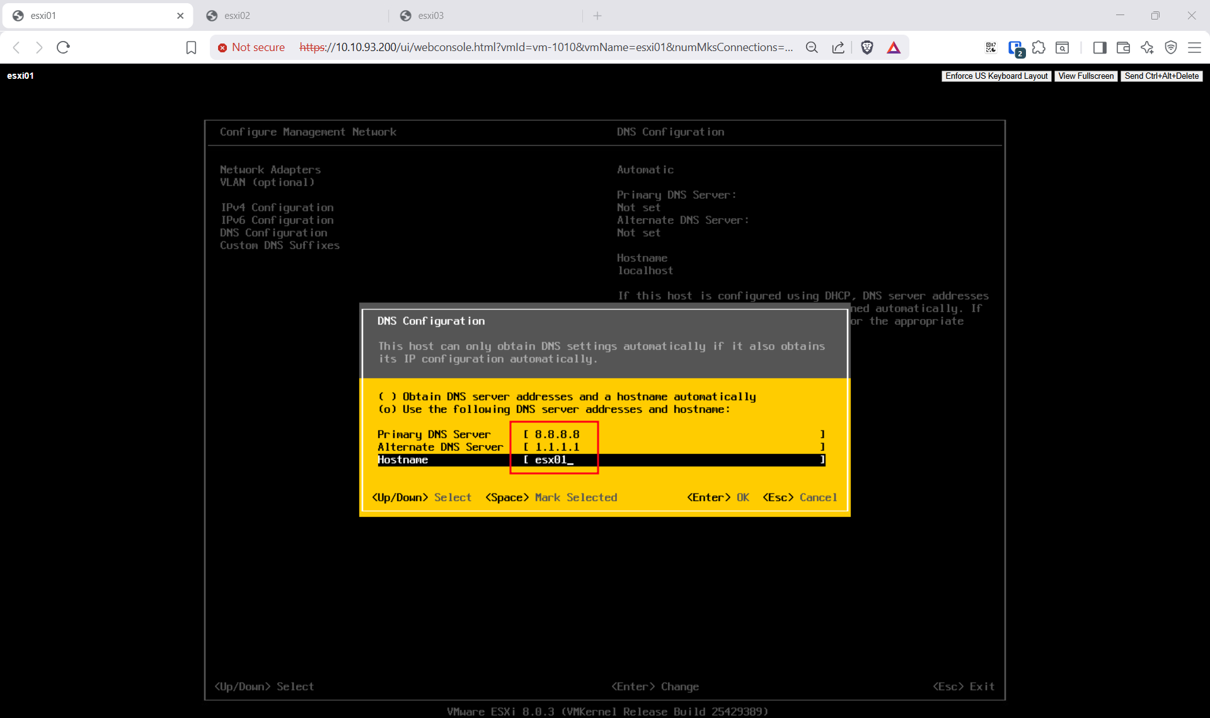This screenshot has width=1210, height=718.
Task: Open Leo AI sparkle icon
Action: click(1147, 47)
